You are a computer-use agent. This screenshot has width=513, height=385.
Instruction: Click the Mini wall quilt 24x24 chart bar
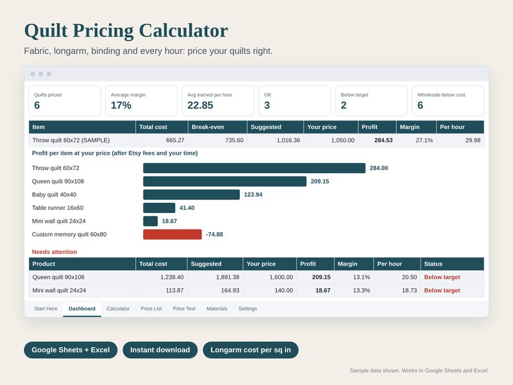[151, 221]
